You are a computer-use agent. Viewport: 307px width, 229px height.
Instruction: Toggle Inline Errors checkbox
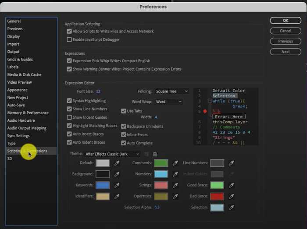123,134
